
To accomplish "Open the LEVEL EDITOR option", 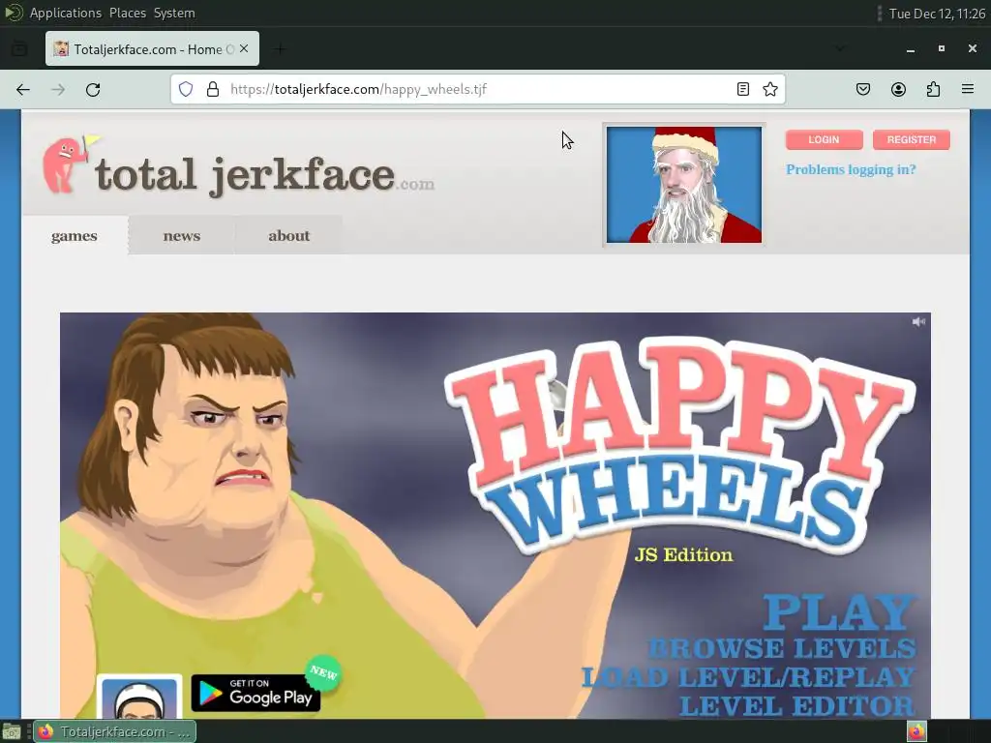I will point(797,705).
